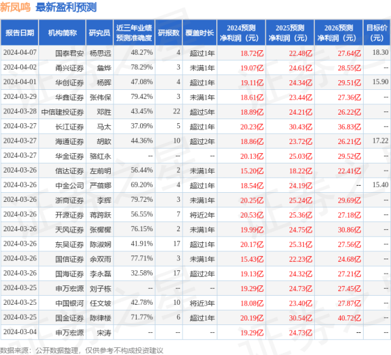Image resolution: width=391 pixels, height=355 pixels.
Task: Click the 机构简称 column header
Action: (x=63, y=33)
